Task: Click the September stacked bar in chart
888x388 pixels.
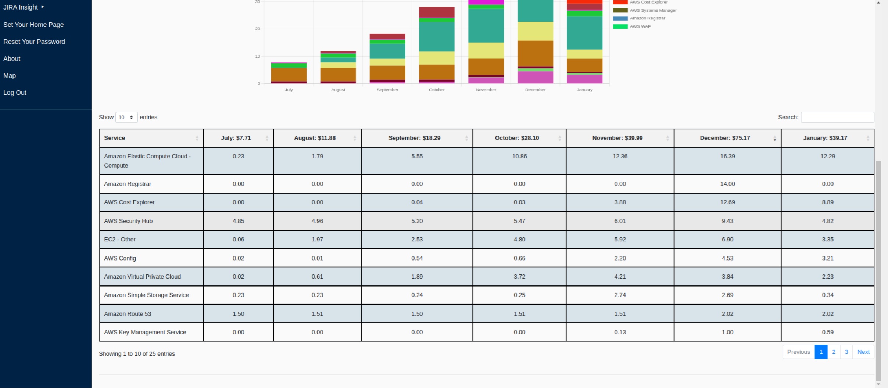Action: 387,59
